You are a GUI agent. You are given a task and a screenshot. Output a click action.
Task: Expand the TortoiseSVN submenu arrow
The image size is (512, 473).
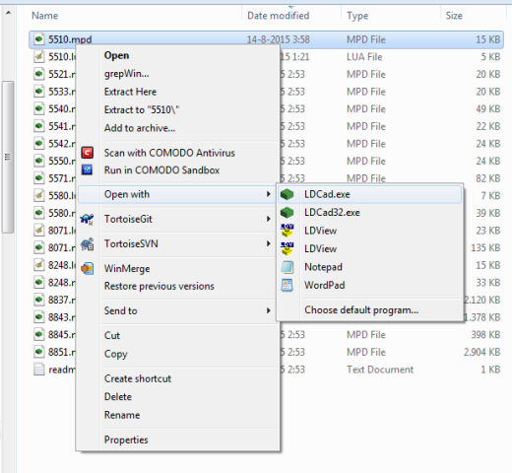(269, 243)
